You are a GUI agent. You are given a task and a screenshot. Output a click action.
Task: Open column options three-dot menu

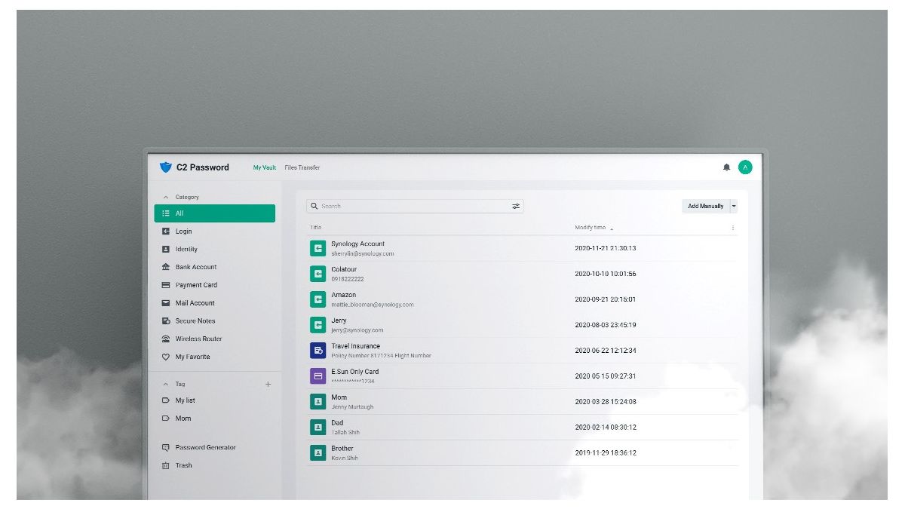732,228
